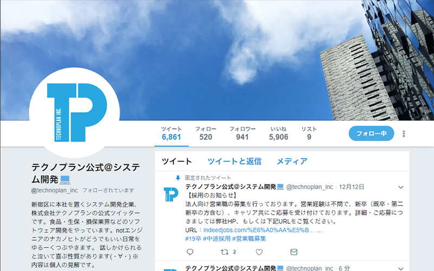Click the large TP profile picture

click(74, 113)
